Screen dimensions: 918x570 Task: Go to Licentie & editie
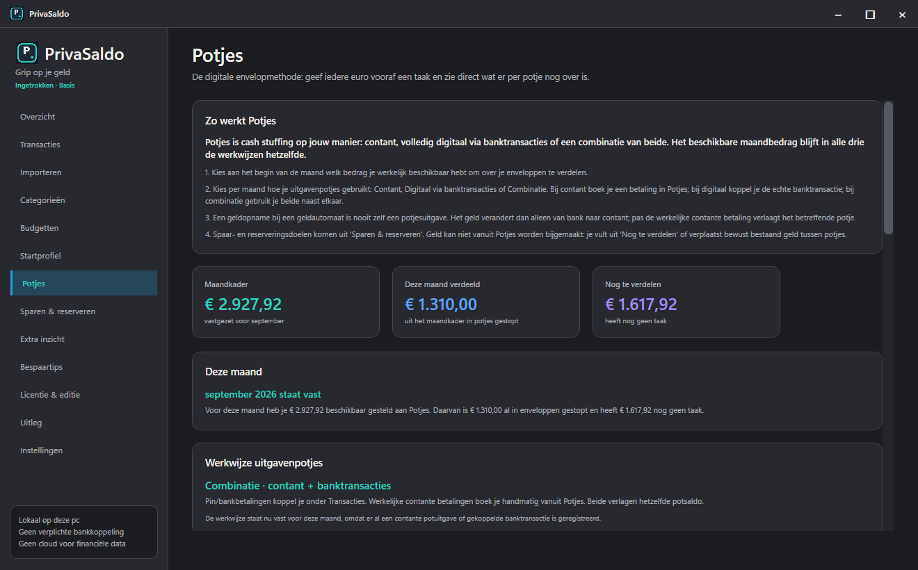(83, 395)
